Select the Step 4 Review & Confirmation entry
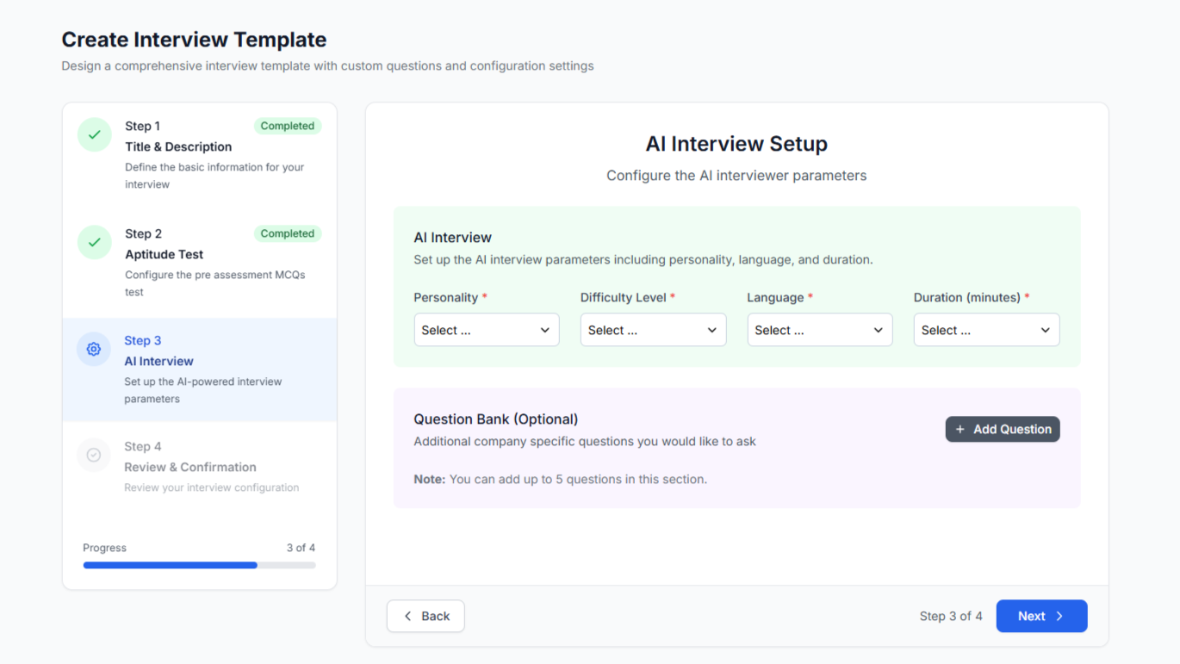This screenshot has width=1180, height=664. point(199,467)
